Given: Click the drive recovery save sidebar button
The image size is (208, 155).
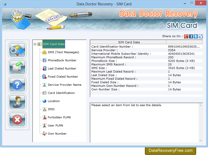Looking at the screenshot, I should click(x=17, y=67).
